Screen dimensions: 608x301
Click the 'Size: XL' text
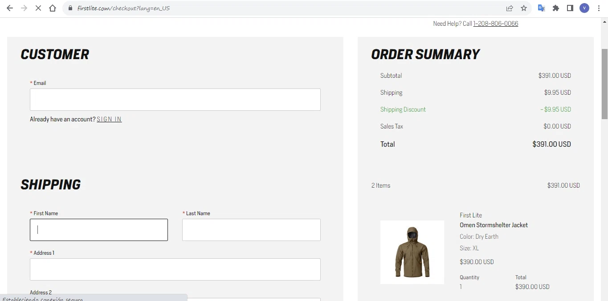[469, 248]
